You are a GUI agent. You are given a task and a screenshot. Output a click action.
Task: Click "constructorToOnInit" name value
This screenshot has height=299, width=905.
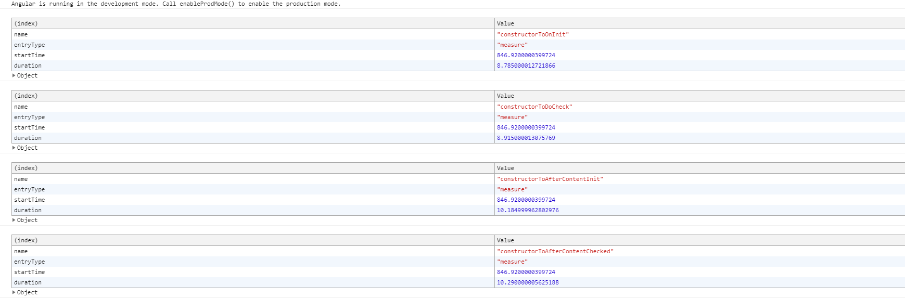(533, 34)
